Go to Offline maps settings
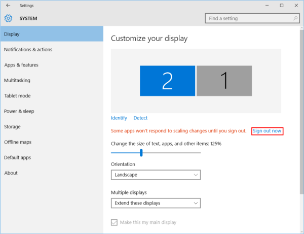 tap(52, 142)
